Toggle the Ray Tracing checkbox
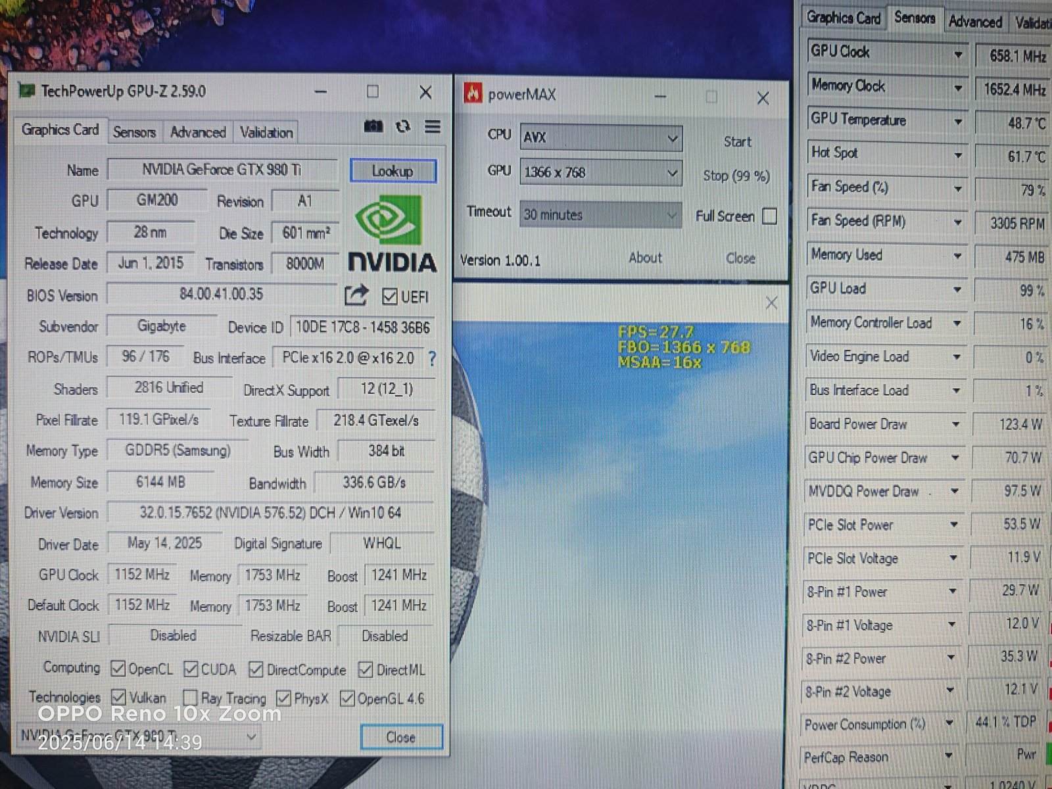Viewport: 1052px width, 789px height. 190,698
